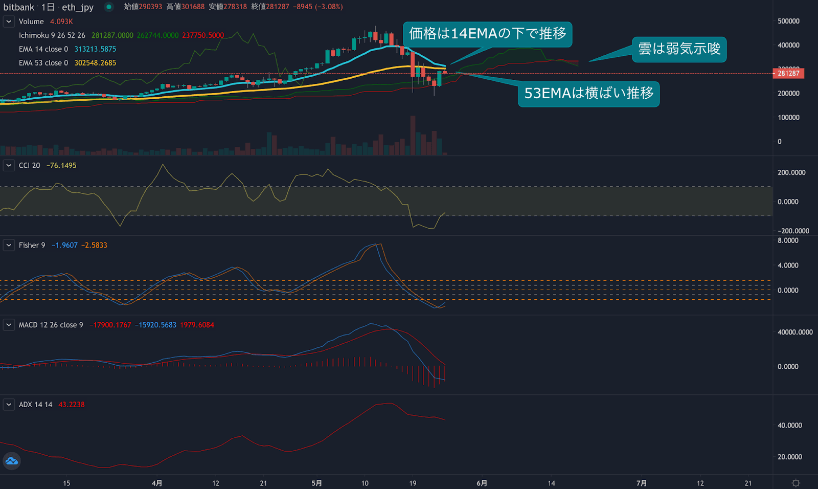Click the green market status dot
The width and height of the screenshot is (818, 489).
(x=109, y=7)
